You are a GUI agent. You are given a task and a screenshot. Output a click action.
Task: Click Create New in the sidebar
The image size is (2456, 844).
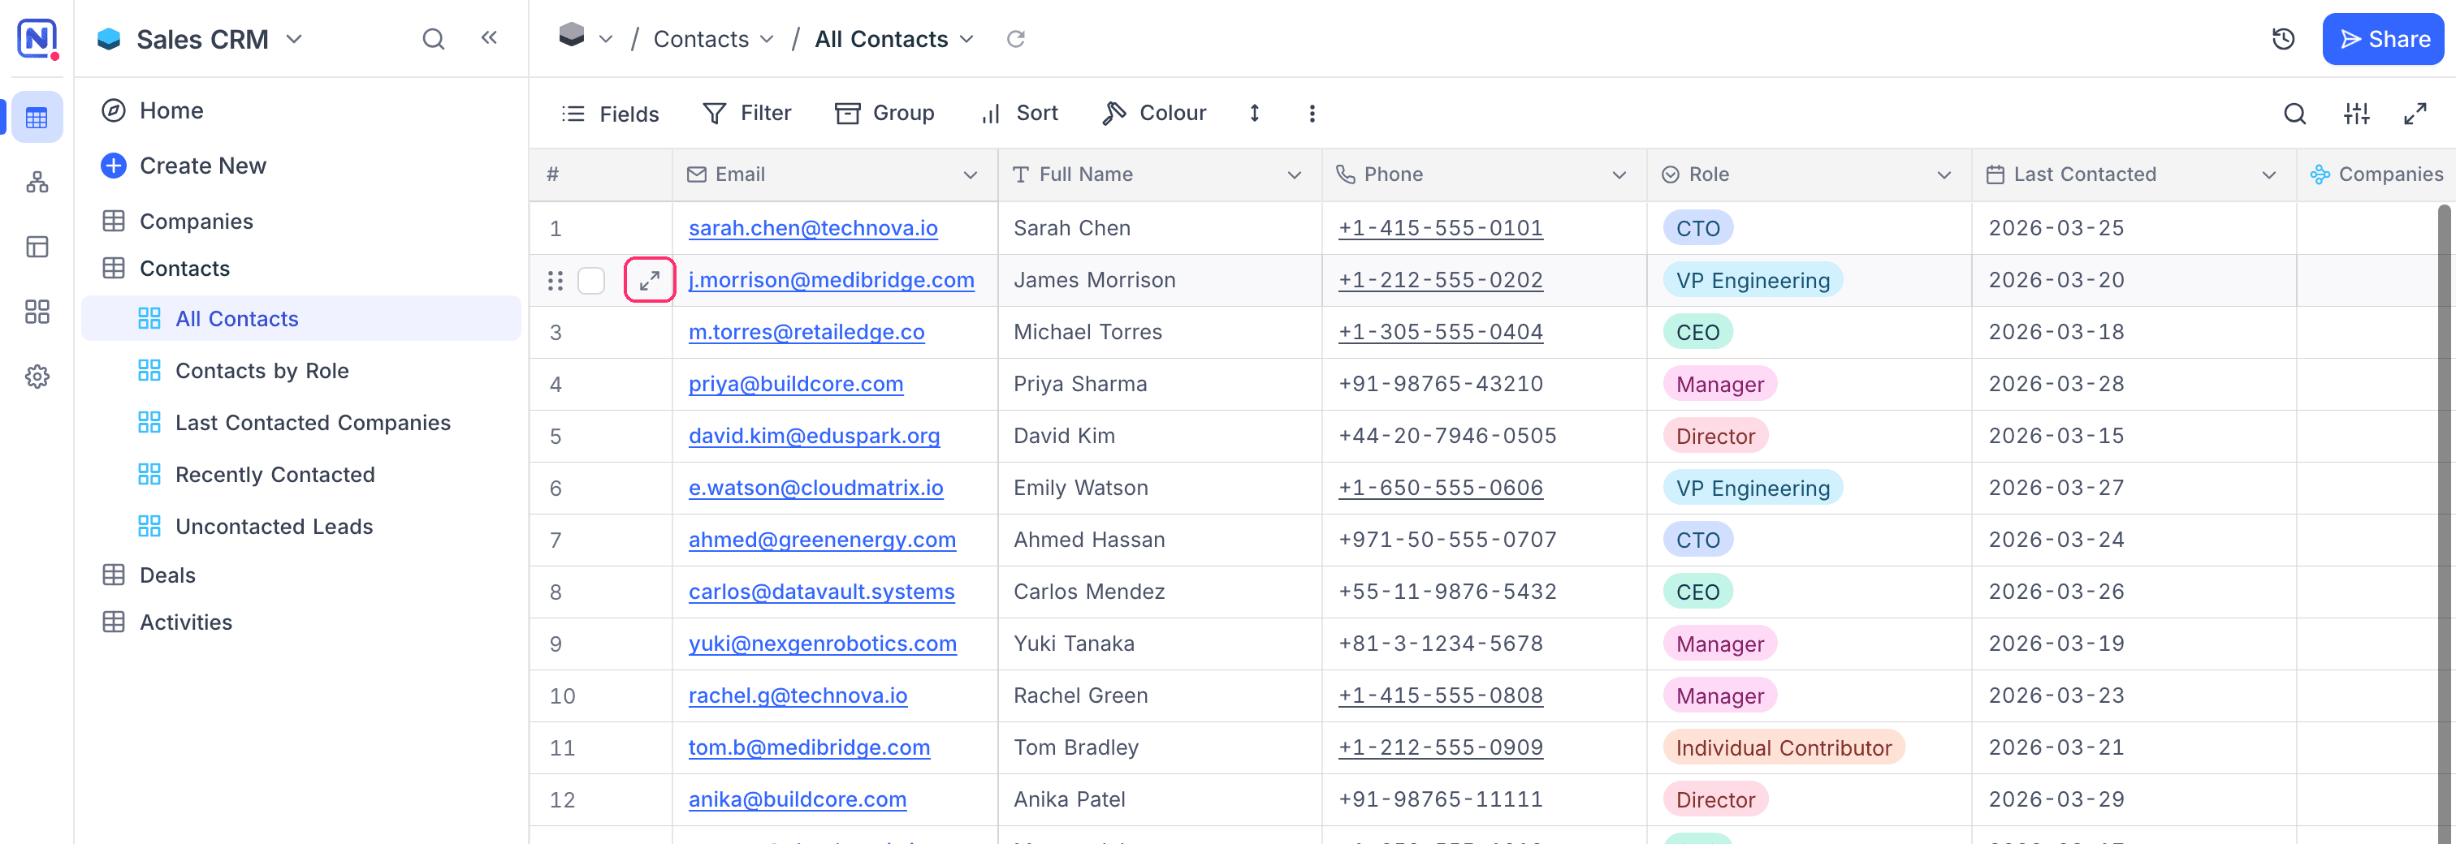click(x=184, y=166)
